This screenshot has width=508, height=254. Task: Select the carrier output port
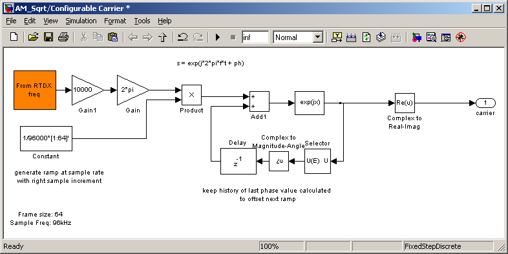(x=485, y=103)
